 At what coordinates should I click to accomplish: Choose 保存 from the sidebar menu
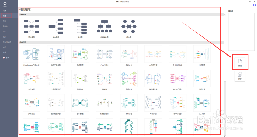click(x=4, y=21)
